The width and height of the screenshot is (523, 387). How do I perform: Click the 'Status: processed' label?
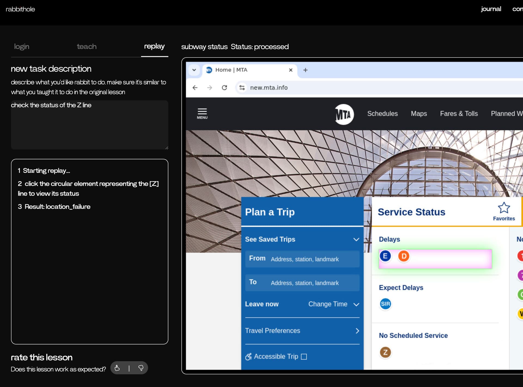click(260, 47)
